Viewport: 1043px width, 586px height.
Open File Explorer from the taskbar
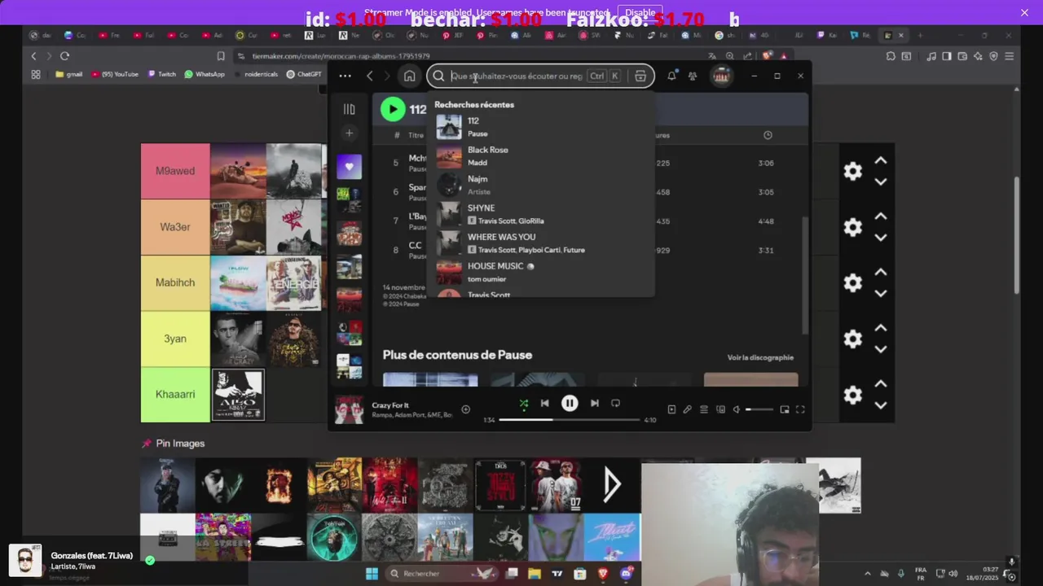pyautogui.click(x=535, y=574)
